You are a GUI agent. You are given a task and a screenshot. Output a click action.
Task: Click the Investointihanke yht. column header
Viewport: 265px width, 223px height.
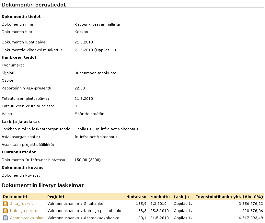229,197
